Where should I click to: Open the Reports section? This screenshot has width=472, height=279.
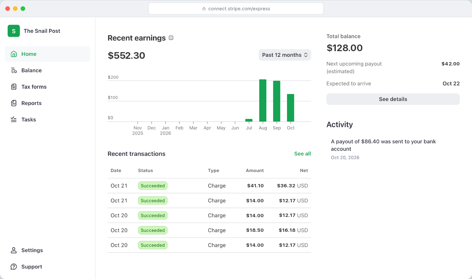point(47,103)
